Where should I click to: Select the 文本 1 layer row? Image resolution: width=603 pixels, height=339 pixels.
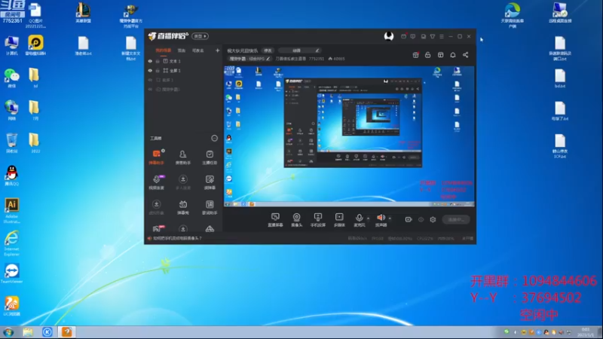pyautogui.click(x=184, y=61)
